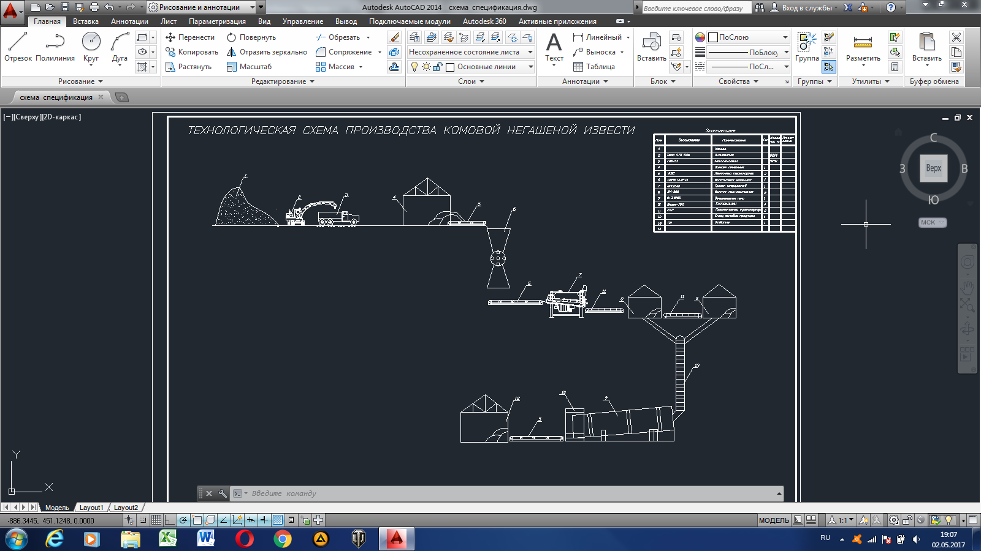The width and height of the screenshot is (981, 551).
Task: Open the Вид ribbon tab
Action: click(264, 21)
